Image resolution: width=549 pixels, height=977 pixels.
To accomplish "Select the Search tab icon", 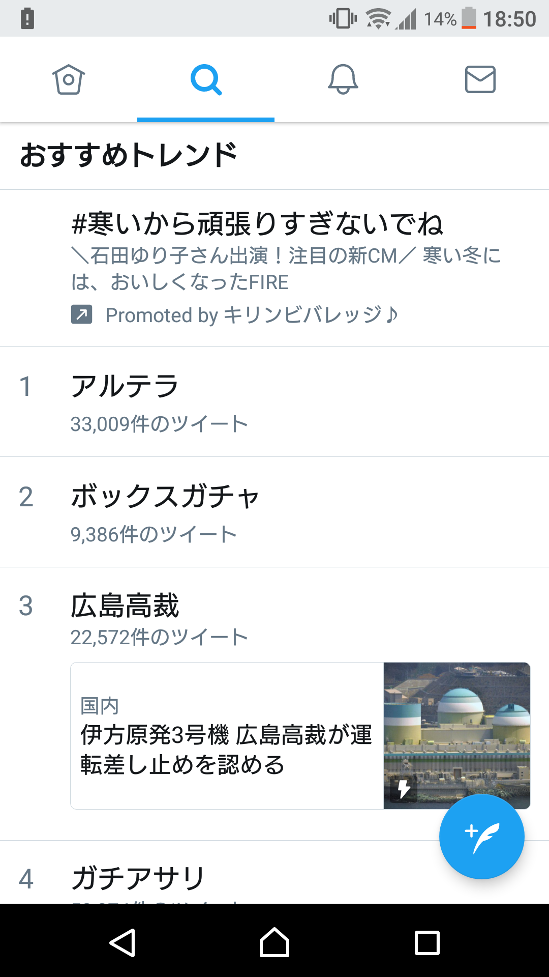I will click(x=206, y=79).
